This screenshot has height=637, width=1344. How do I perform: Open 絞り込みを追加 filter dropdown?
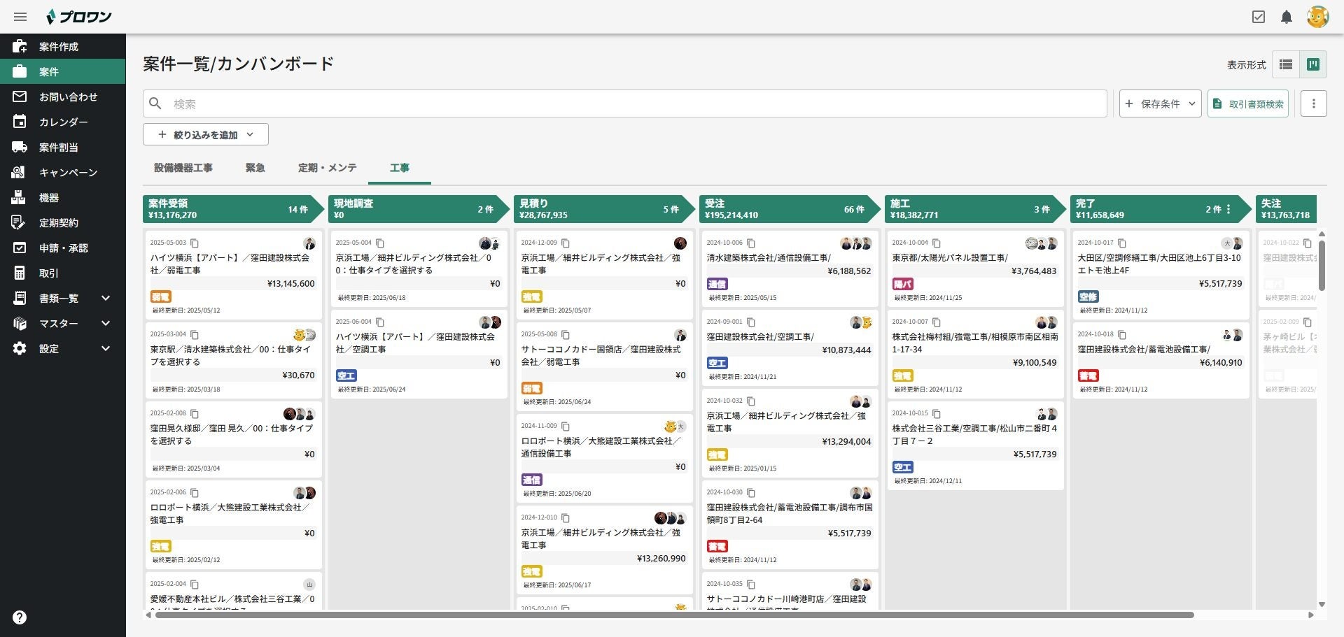(x=206, y=134)
